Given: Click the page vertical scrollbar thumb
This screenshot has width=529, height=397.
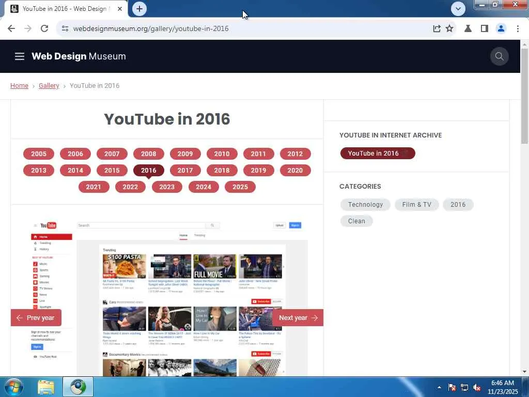Looking at the screenshot, I should coord(524,96).
